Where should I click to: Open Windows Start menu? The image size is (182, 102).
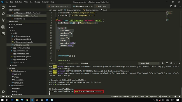pos(2,100)
